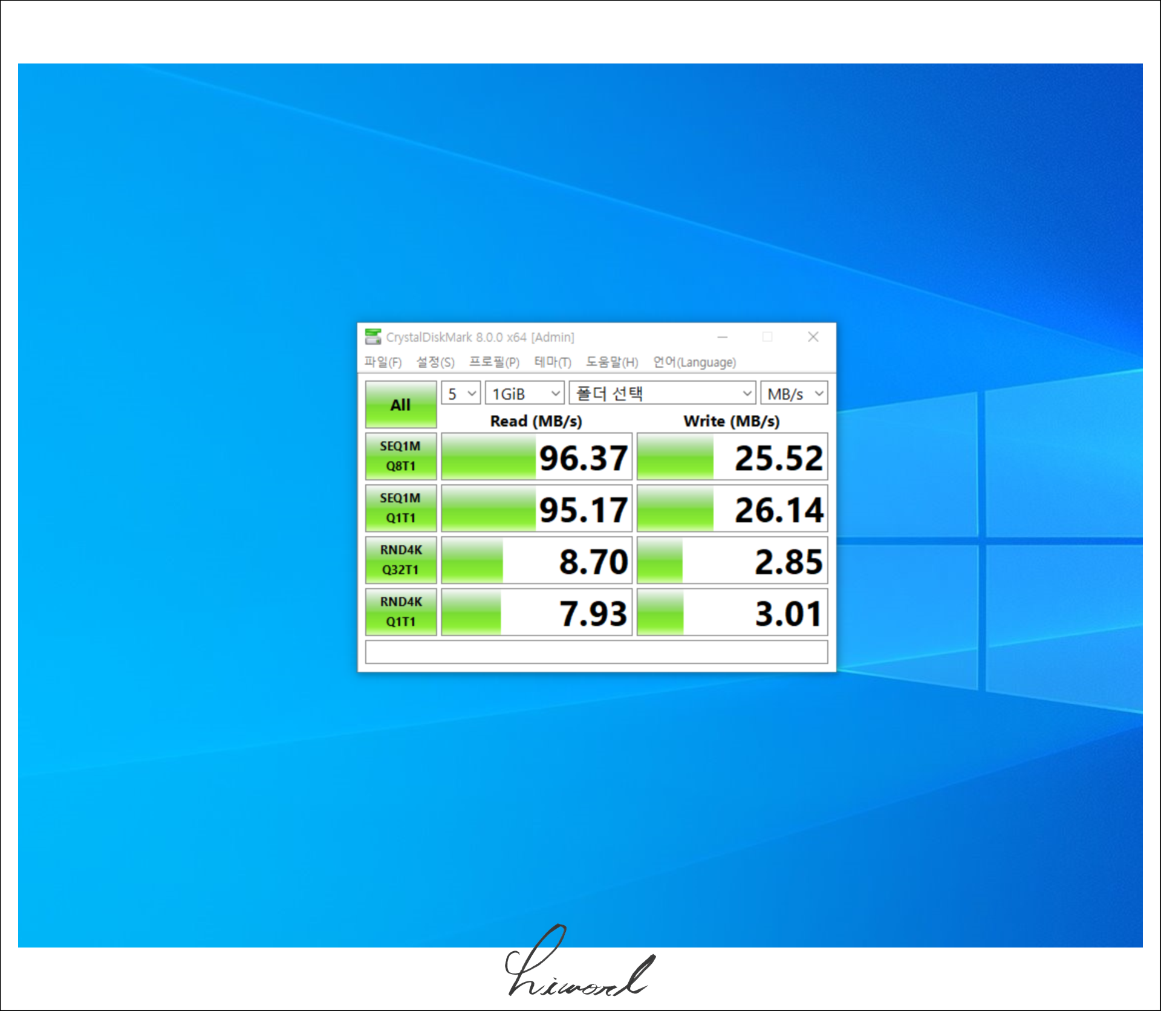The width and height of the screenshot is (1161, 1011).
Task: Open the 프로필(P) profile menu
Action: [x=494, y=362]
